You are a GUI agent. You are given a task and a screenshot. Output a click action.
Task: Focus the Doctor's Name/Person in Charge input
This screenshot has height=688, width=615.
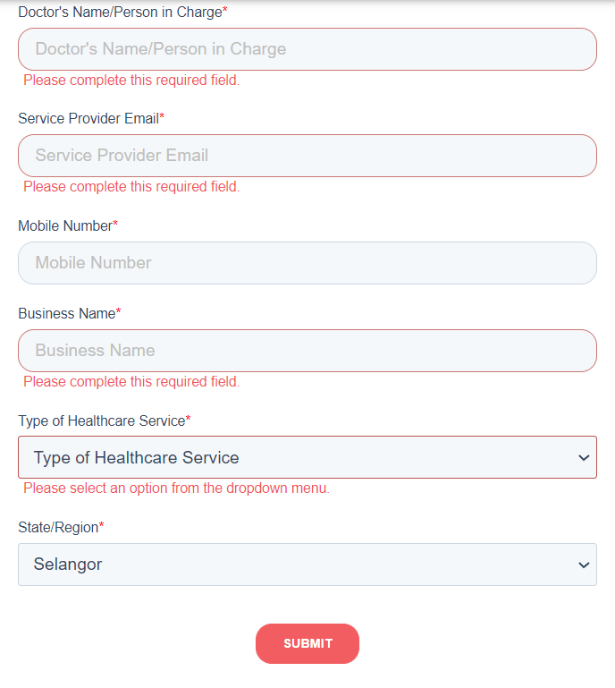click(307, 49)
